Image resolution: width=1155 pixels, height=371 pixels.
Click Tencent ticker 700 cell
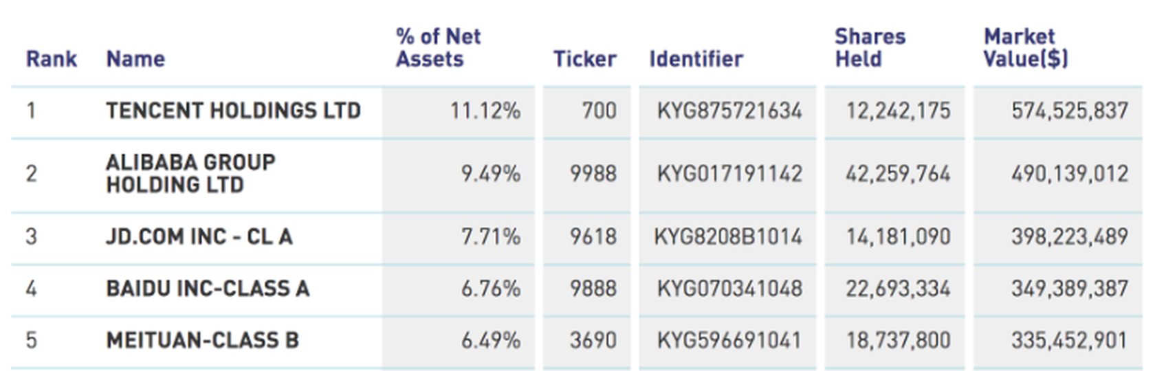(x=599, y=111)
